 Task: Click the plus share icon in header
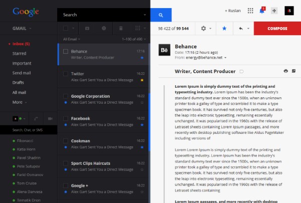(x=274, y=11)
